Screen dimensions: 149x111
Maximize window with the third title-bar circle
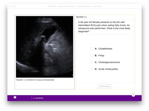(x=15, y=6)
